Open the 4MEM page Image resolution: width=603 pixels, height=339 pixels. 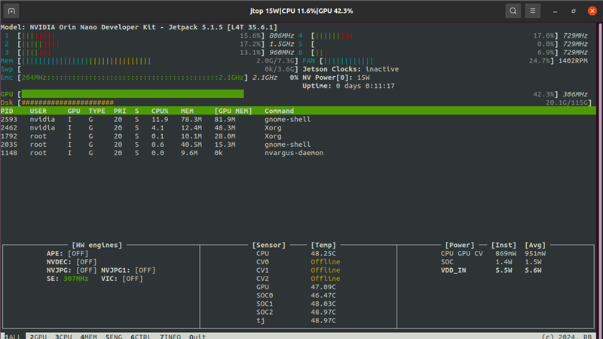[89, 336]
